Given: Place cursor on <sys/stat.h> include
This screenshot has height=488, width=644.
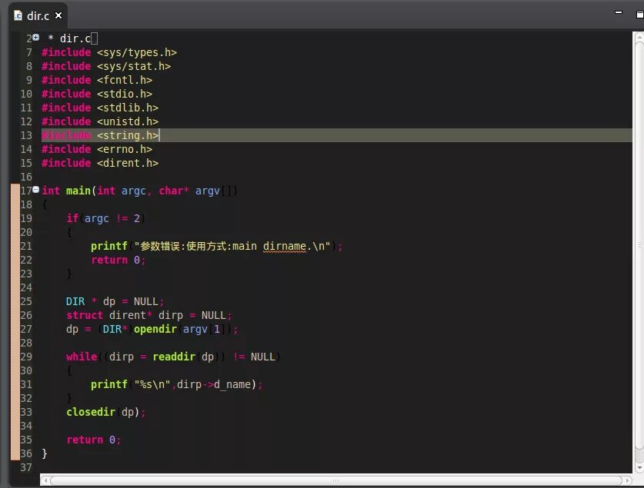Looking at the screenshot, I should click(133, 66).
